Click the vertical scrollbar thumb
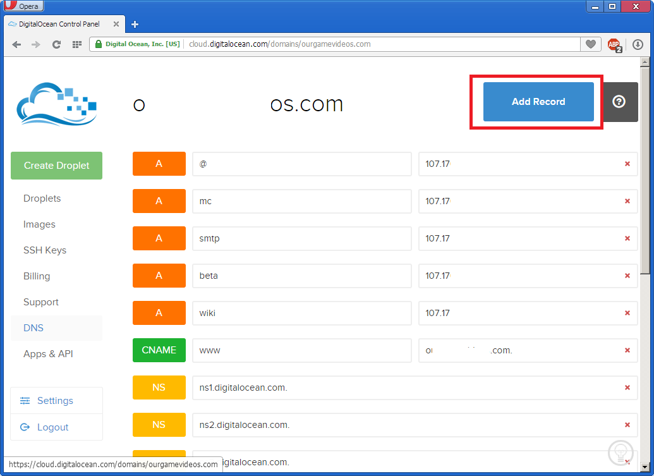The height and width of the screenshot is (476, 654). [645, 170]
